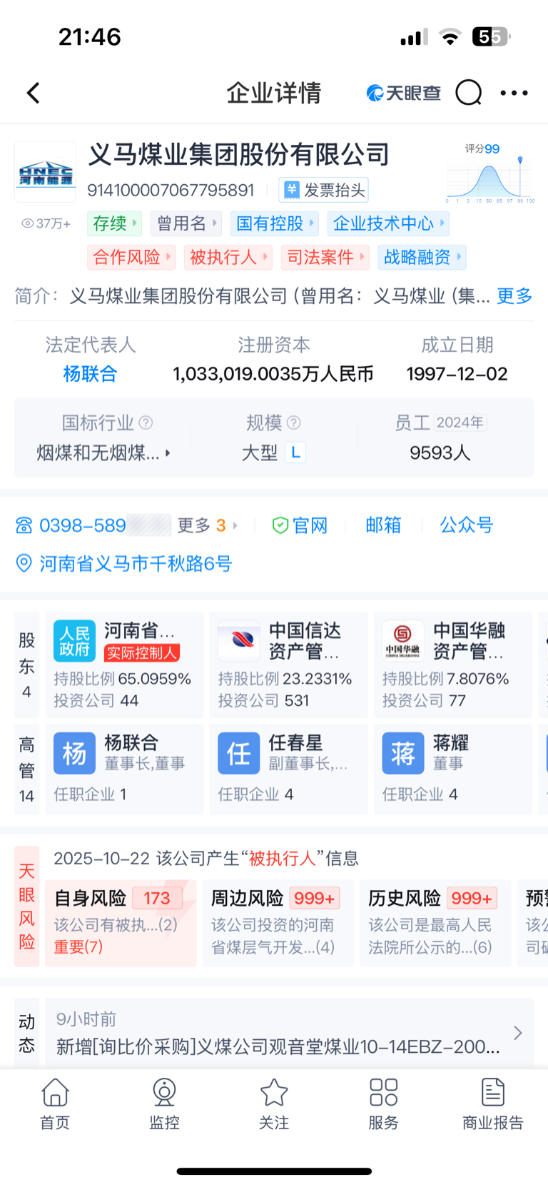Tap the 任 avatar of 任春星
Screen dimensions: 548x1187
(239, 753)
